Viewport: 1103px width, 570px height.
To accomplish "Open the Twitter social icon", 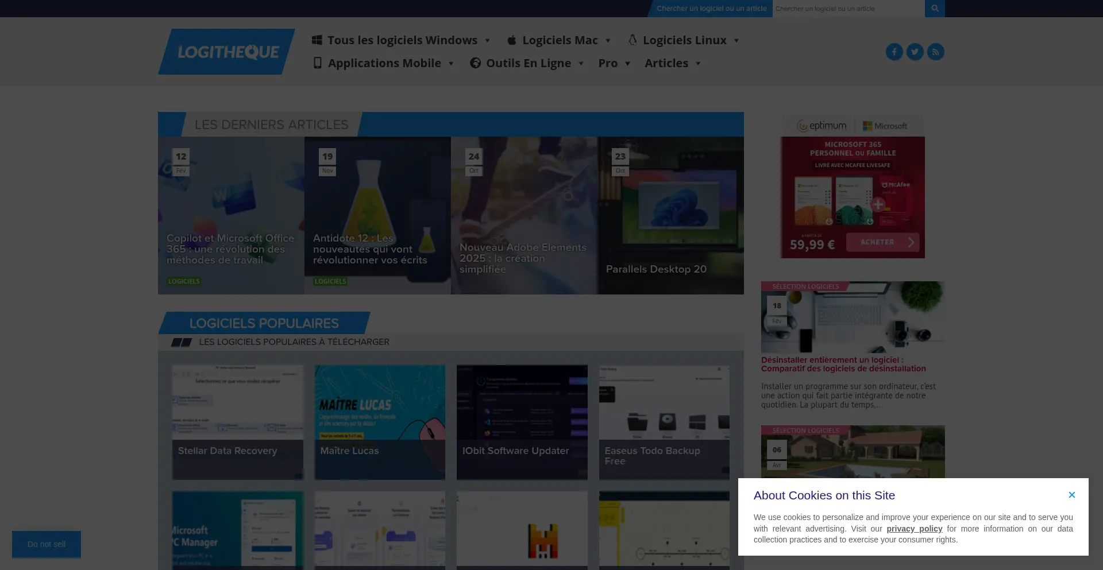I will pyautogui.click(x=915, y=52).
